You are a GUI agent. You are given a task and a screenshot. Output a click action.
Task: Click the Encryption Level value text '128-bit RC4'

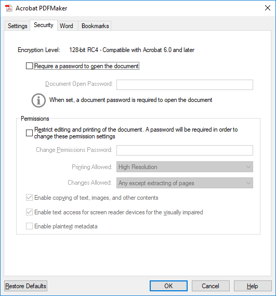[84, 50]
